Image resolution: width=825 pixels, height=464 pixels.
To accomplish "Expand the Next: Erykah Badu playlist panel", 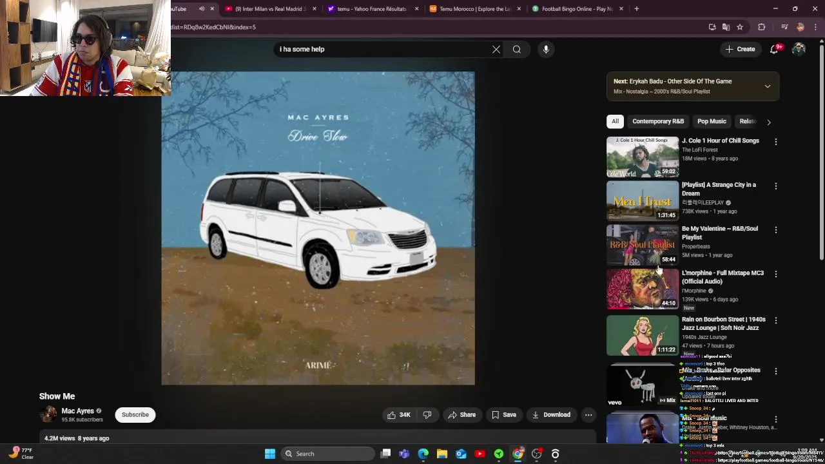I will (768, 86).
